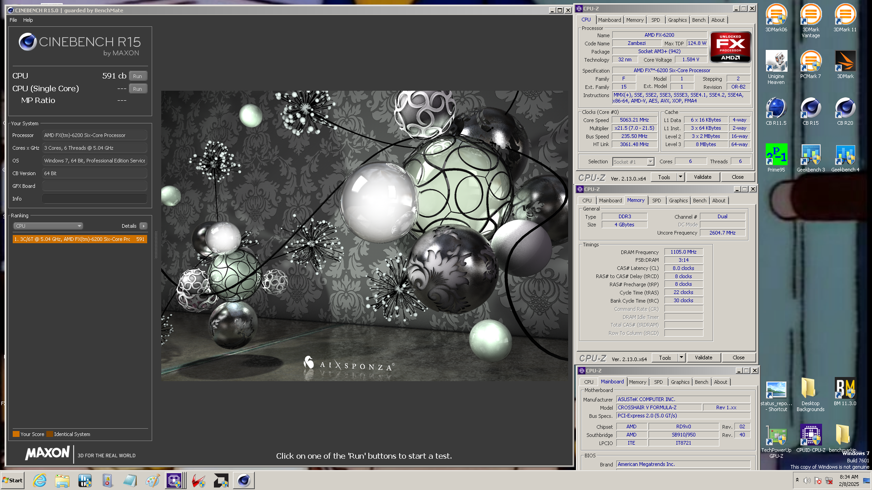872x490 pixels.
Task: Select the Desktop Backgrounds folder icon
Action: click(x=811, y=394)
